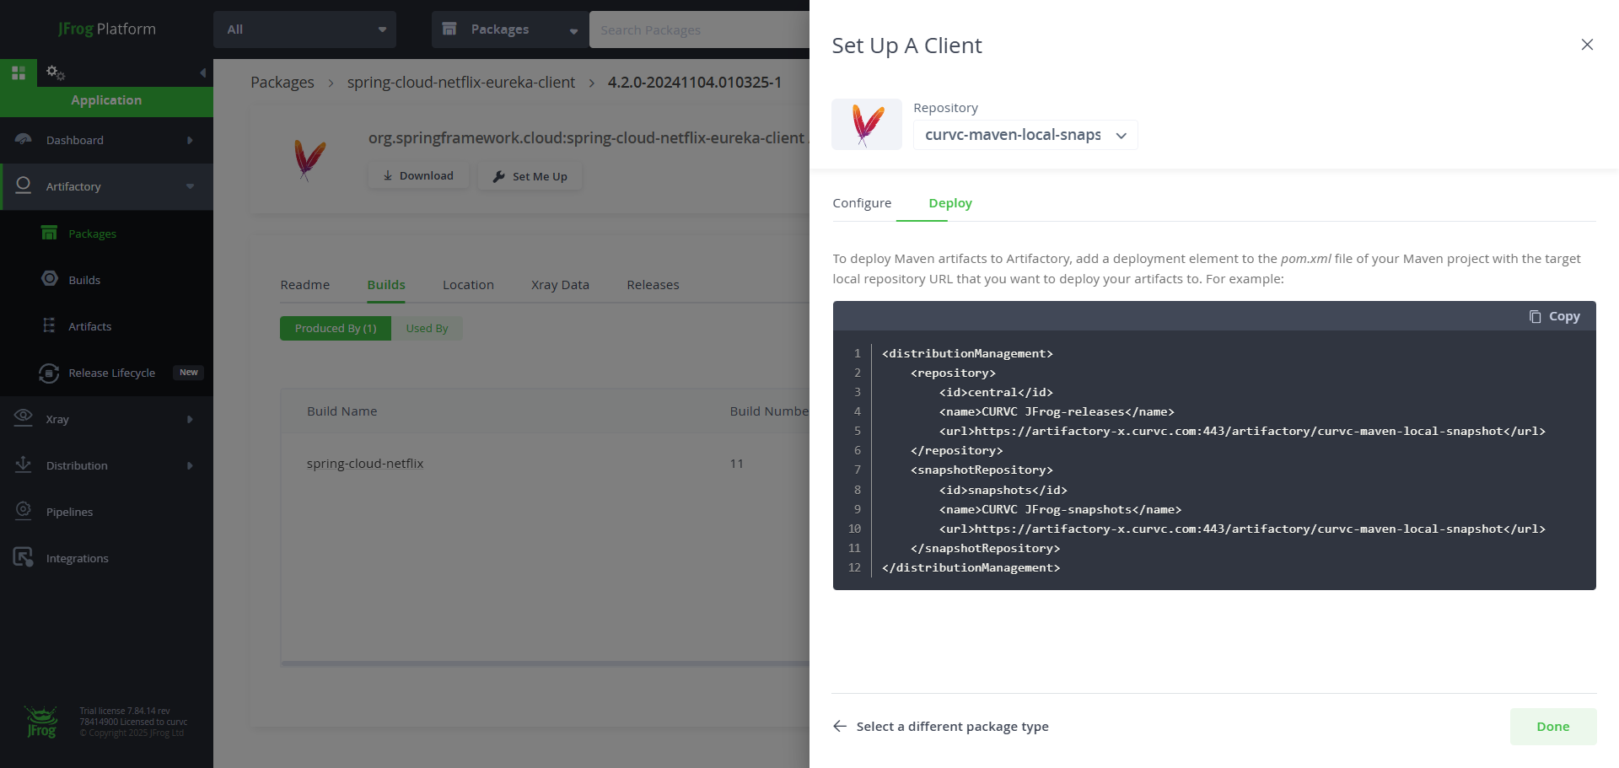Open the spring-cloud-netflix build row

pos(546,464)
